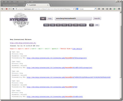Screen dimensions: 123x101
Task: Select the URL search mode toggle
Action: click(x=43, y=18)
